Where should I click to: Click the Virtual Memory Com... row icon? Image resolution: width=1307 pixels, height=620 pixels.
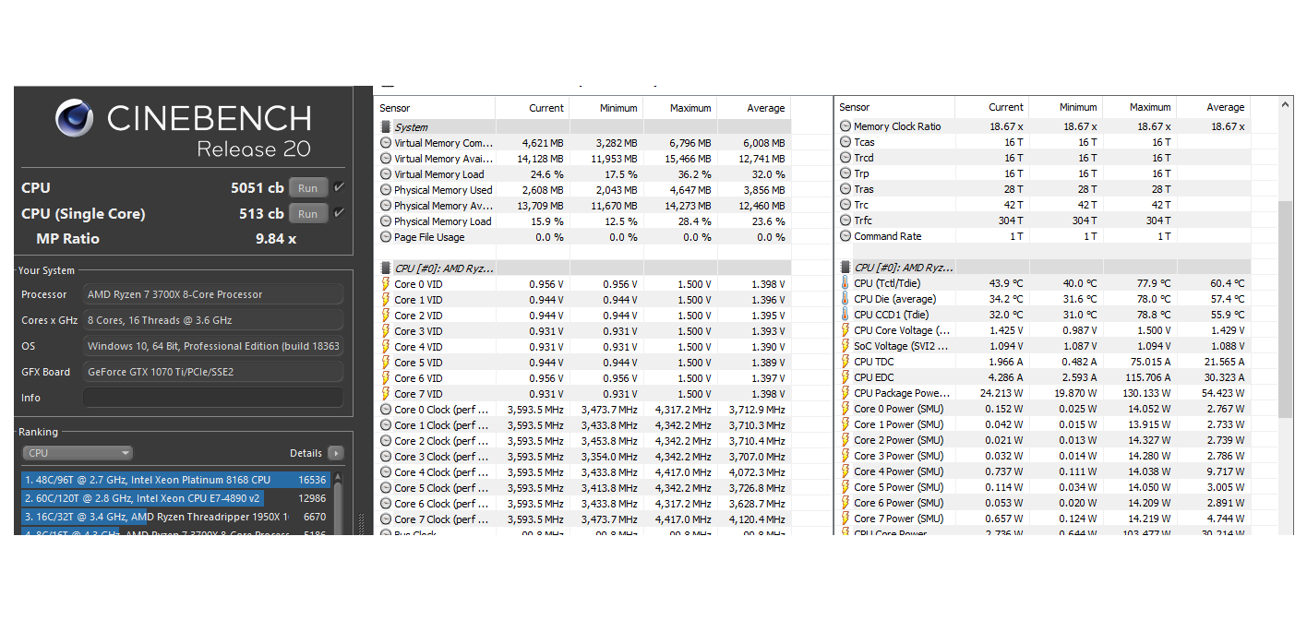click(386, 143)
